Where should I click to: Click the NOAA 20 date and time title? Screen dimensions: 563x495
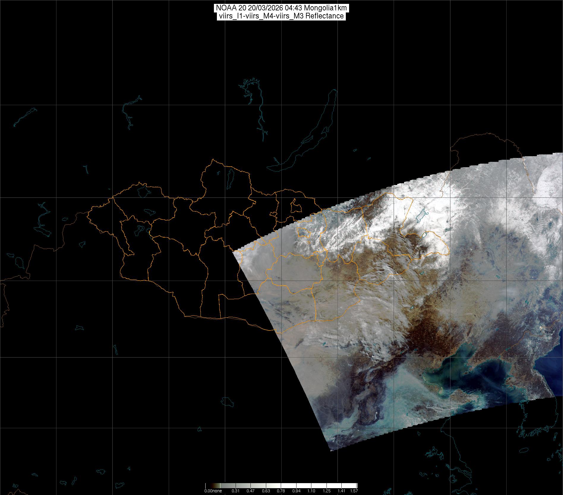point(281,8)
